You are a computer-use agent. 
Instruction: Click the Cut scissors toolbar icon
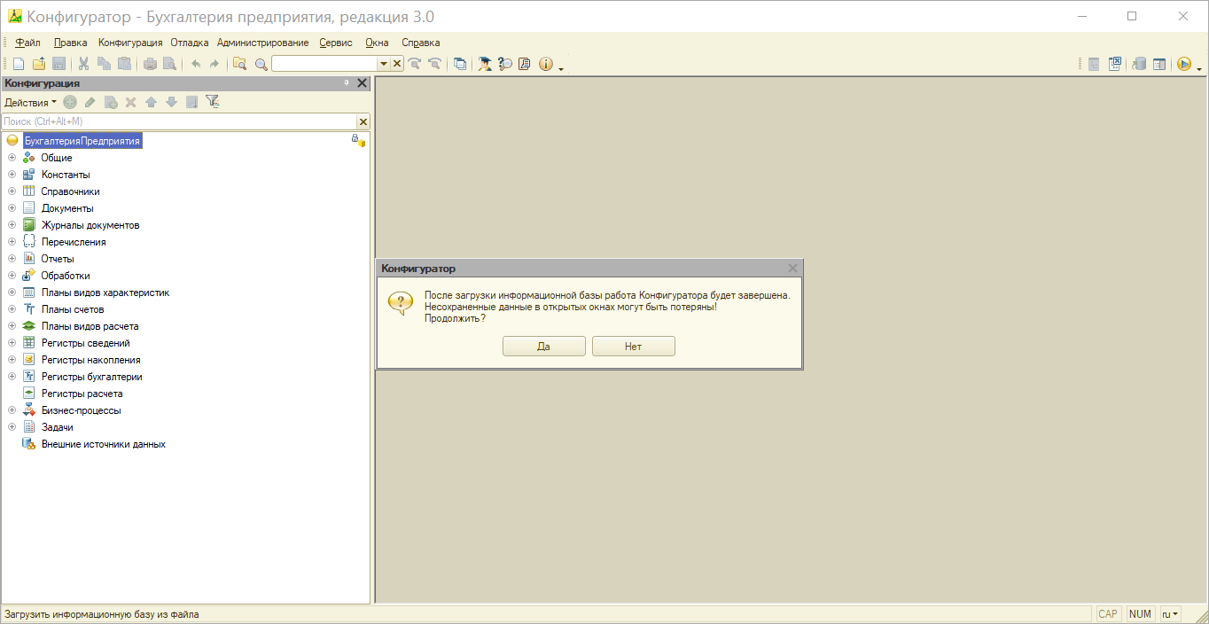(84, 64)
